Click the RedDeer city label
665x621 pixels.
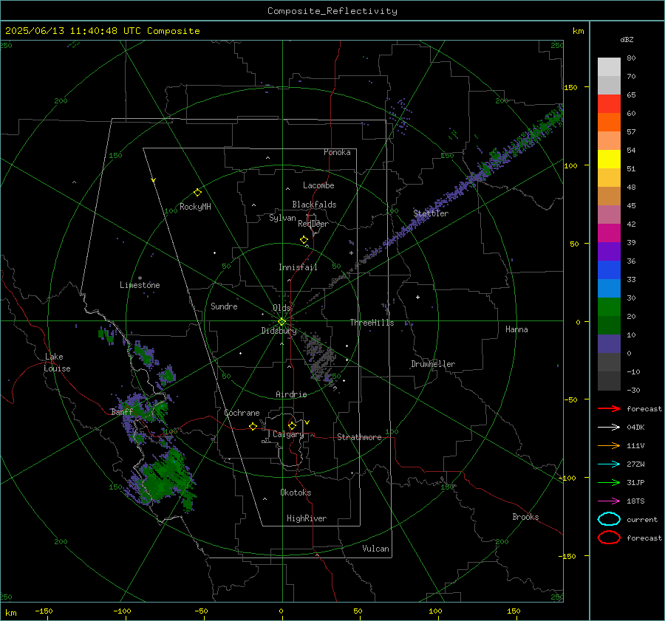[x=313, y=224]
